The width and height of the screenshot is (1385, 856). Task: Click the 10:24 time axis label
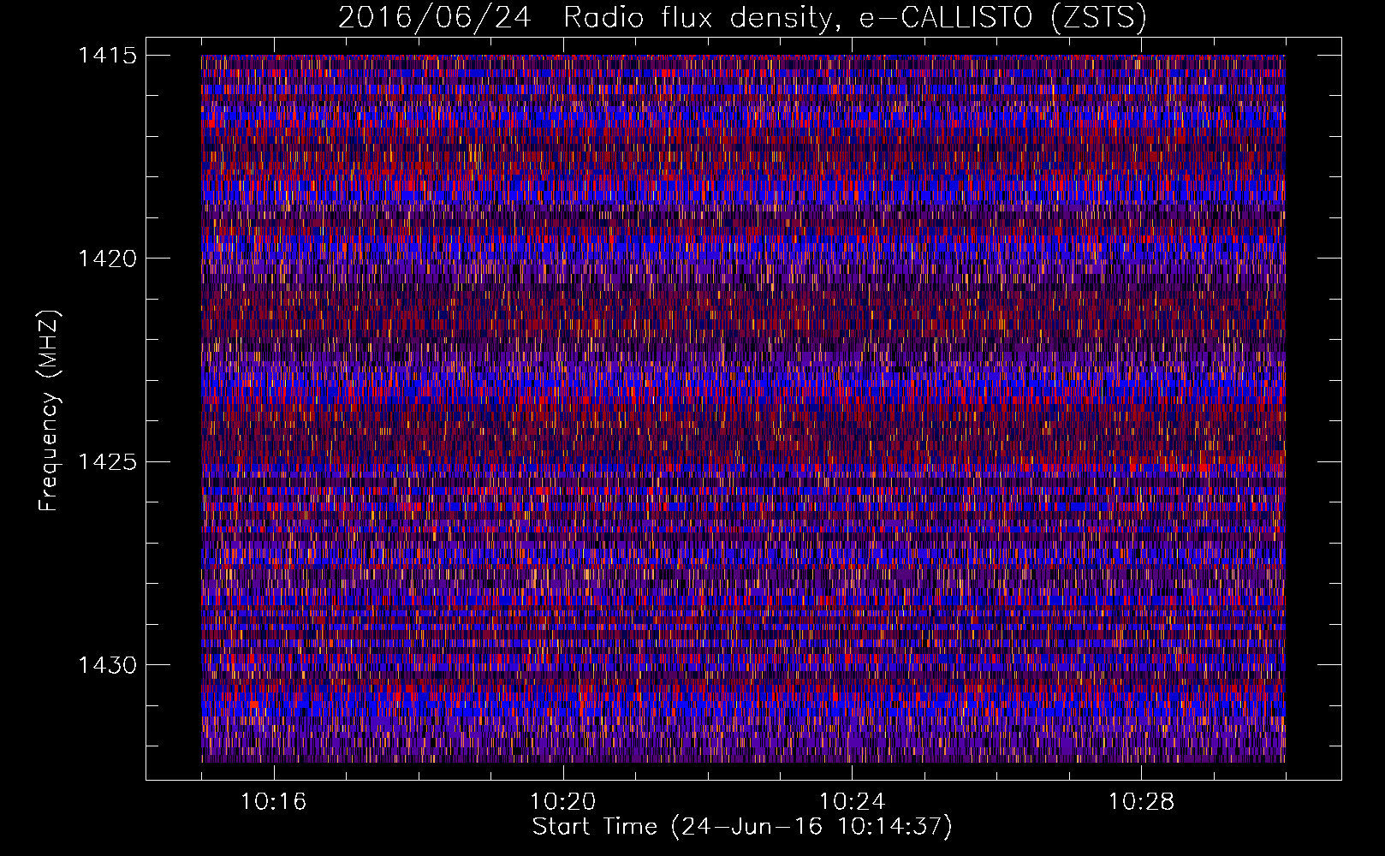pos(852,802)
